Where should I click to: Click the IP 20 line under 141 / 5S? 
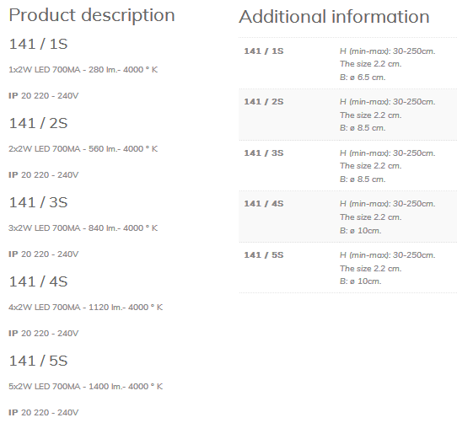pos(44,413)
